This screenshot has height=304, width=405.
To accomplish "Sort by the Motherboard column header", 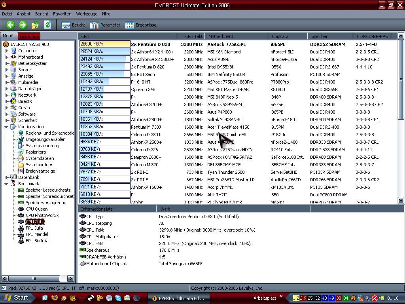I will (236, 36).
